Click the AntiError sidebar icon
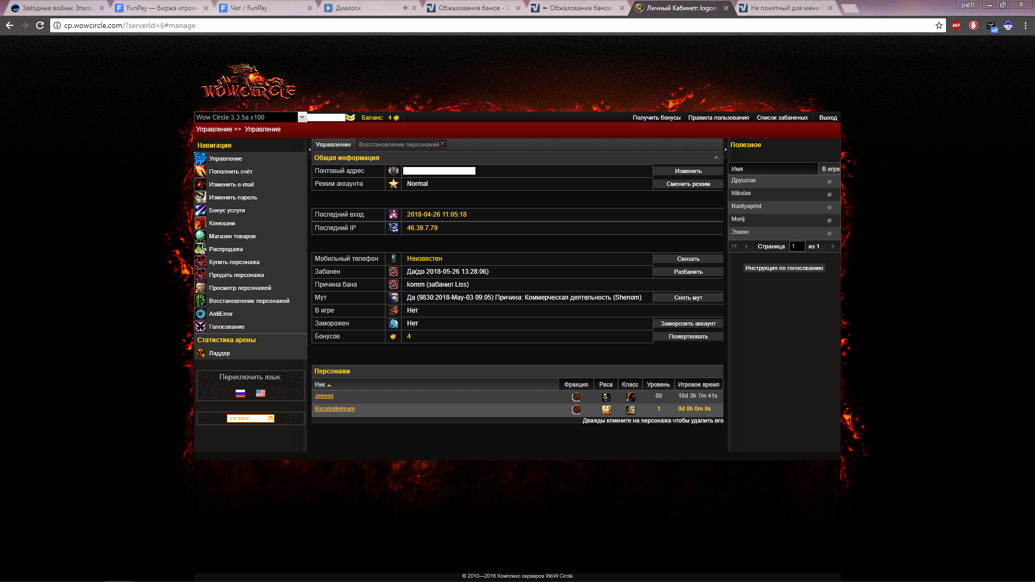Screen dimensions: 1035x582 (201, 314)
